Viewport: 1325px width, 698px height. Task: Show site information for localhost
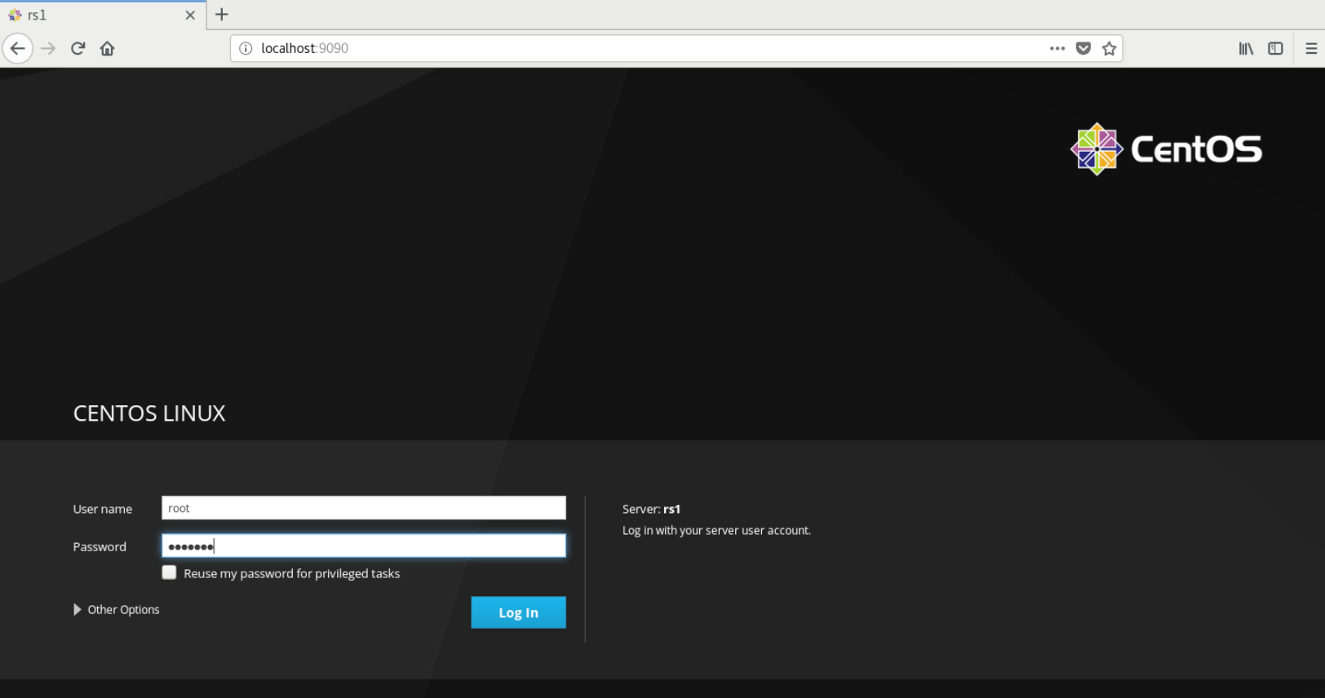coord(246,49)
